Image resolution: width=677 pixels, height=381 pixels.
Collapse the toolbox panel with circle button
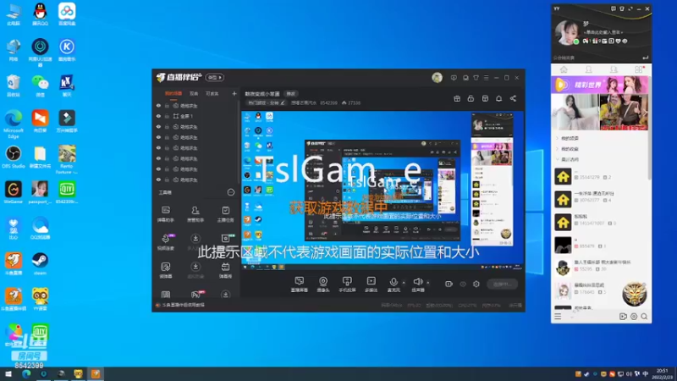(231, 192)
